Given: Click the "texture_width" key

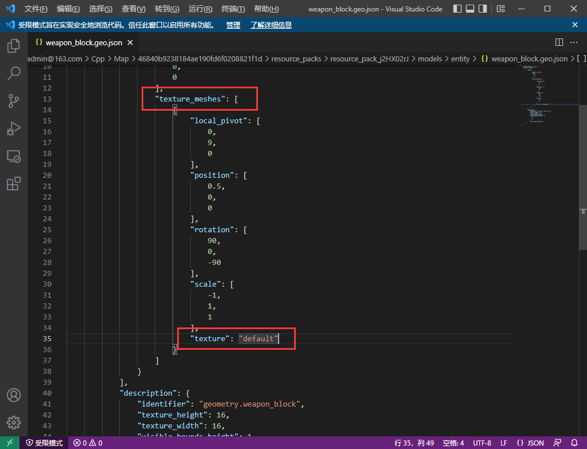Looking at the screenshot, I should tap(170, 426).
